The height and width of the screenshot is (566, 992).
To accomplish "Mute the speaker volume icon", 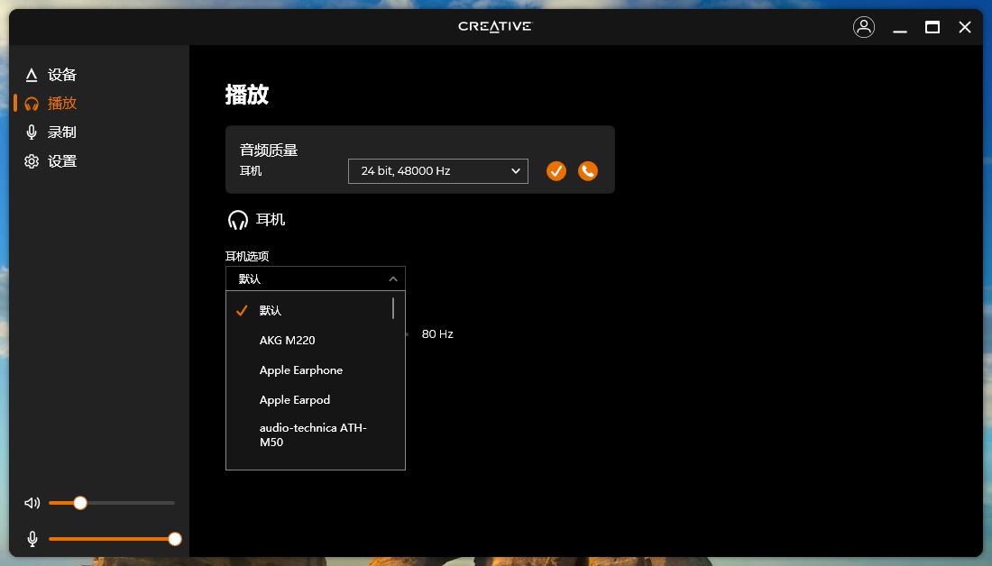I will coord(32,503).
